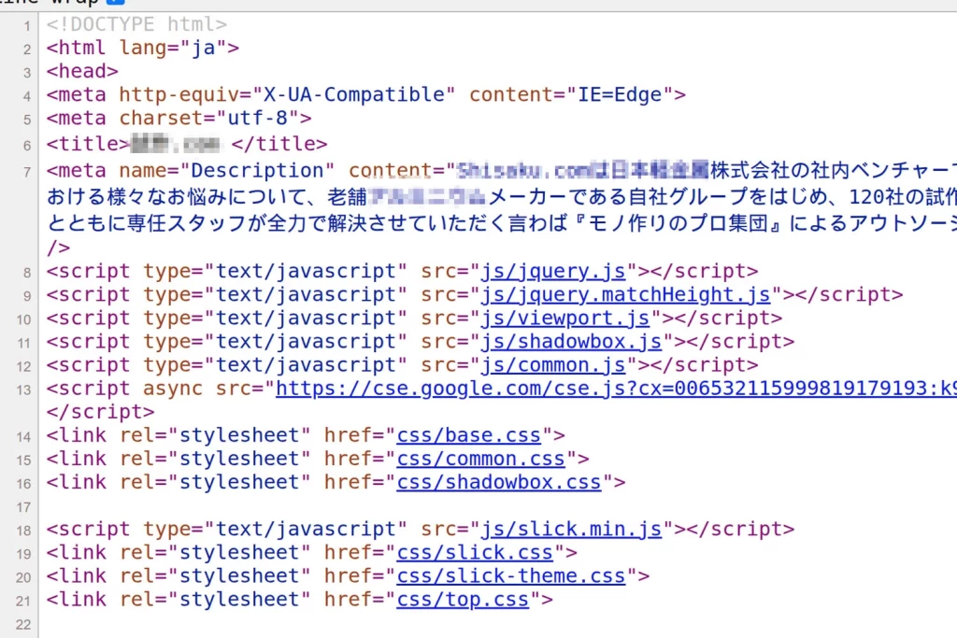Open the js/shadowbox.js link
Image resolution: width=957 pixels, height=638 pixels.
coord(571,341)
